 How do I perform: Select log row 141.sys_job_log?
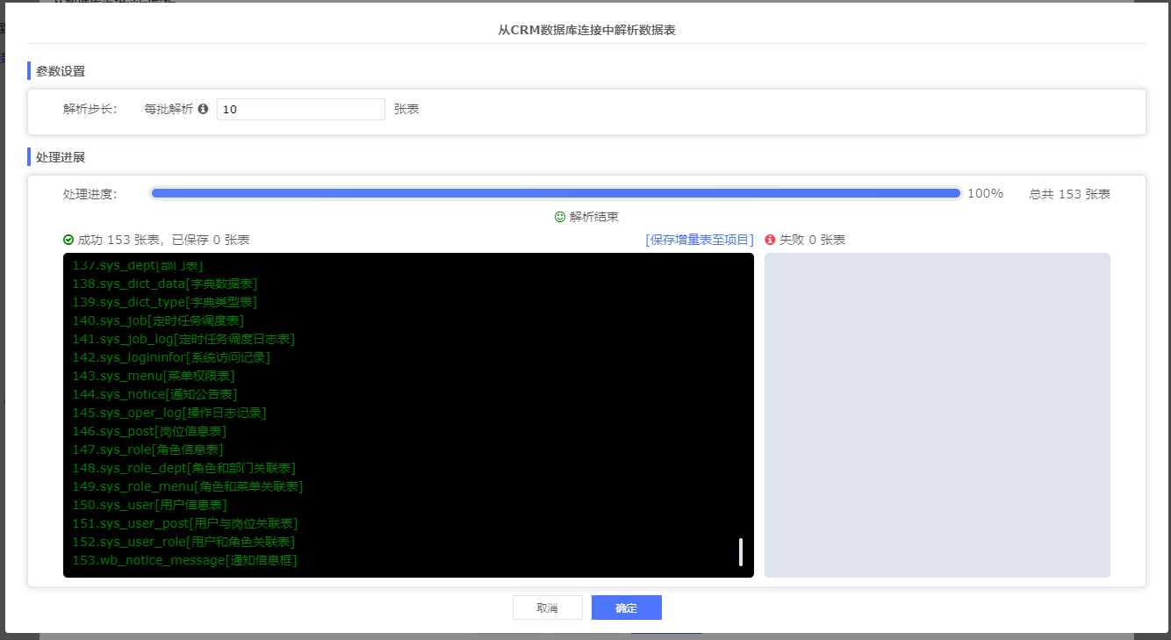tap(183, 339)
